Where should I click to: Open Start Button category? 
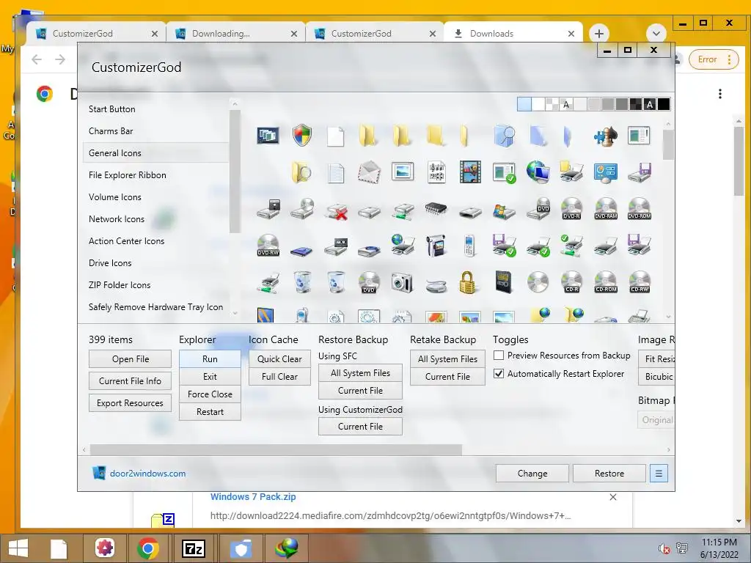[x=155, y=109]
